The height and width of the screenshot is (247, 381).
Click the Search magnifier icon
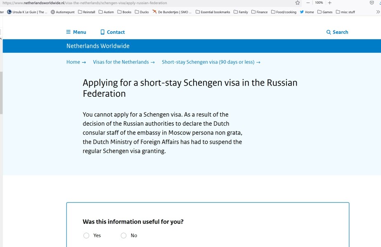[329, 32]
